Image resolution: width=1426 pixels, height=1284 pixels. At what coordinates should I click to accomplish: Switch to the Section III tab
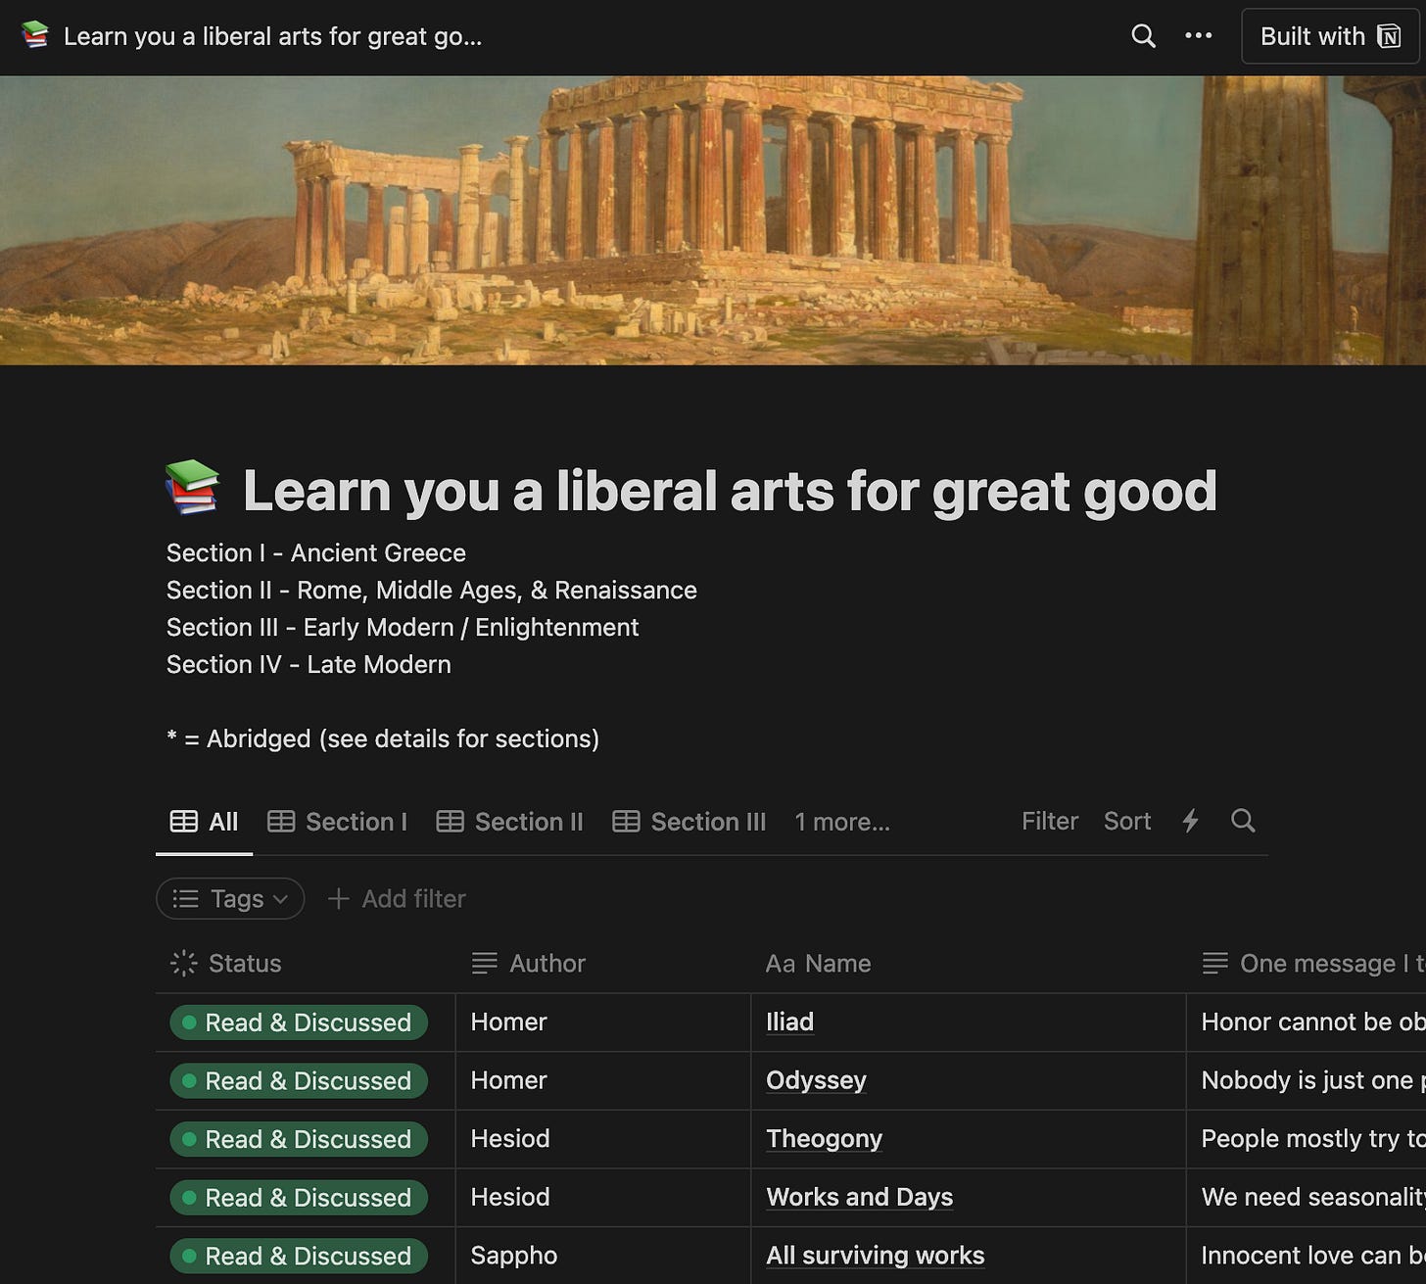[689, 822]
